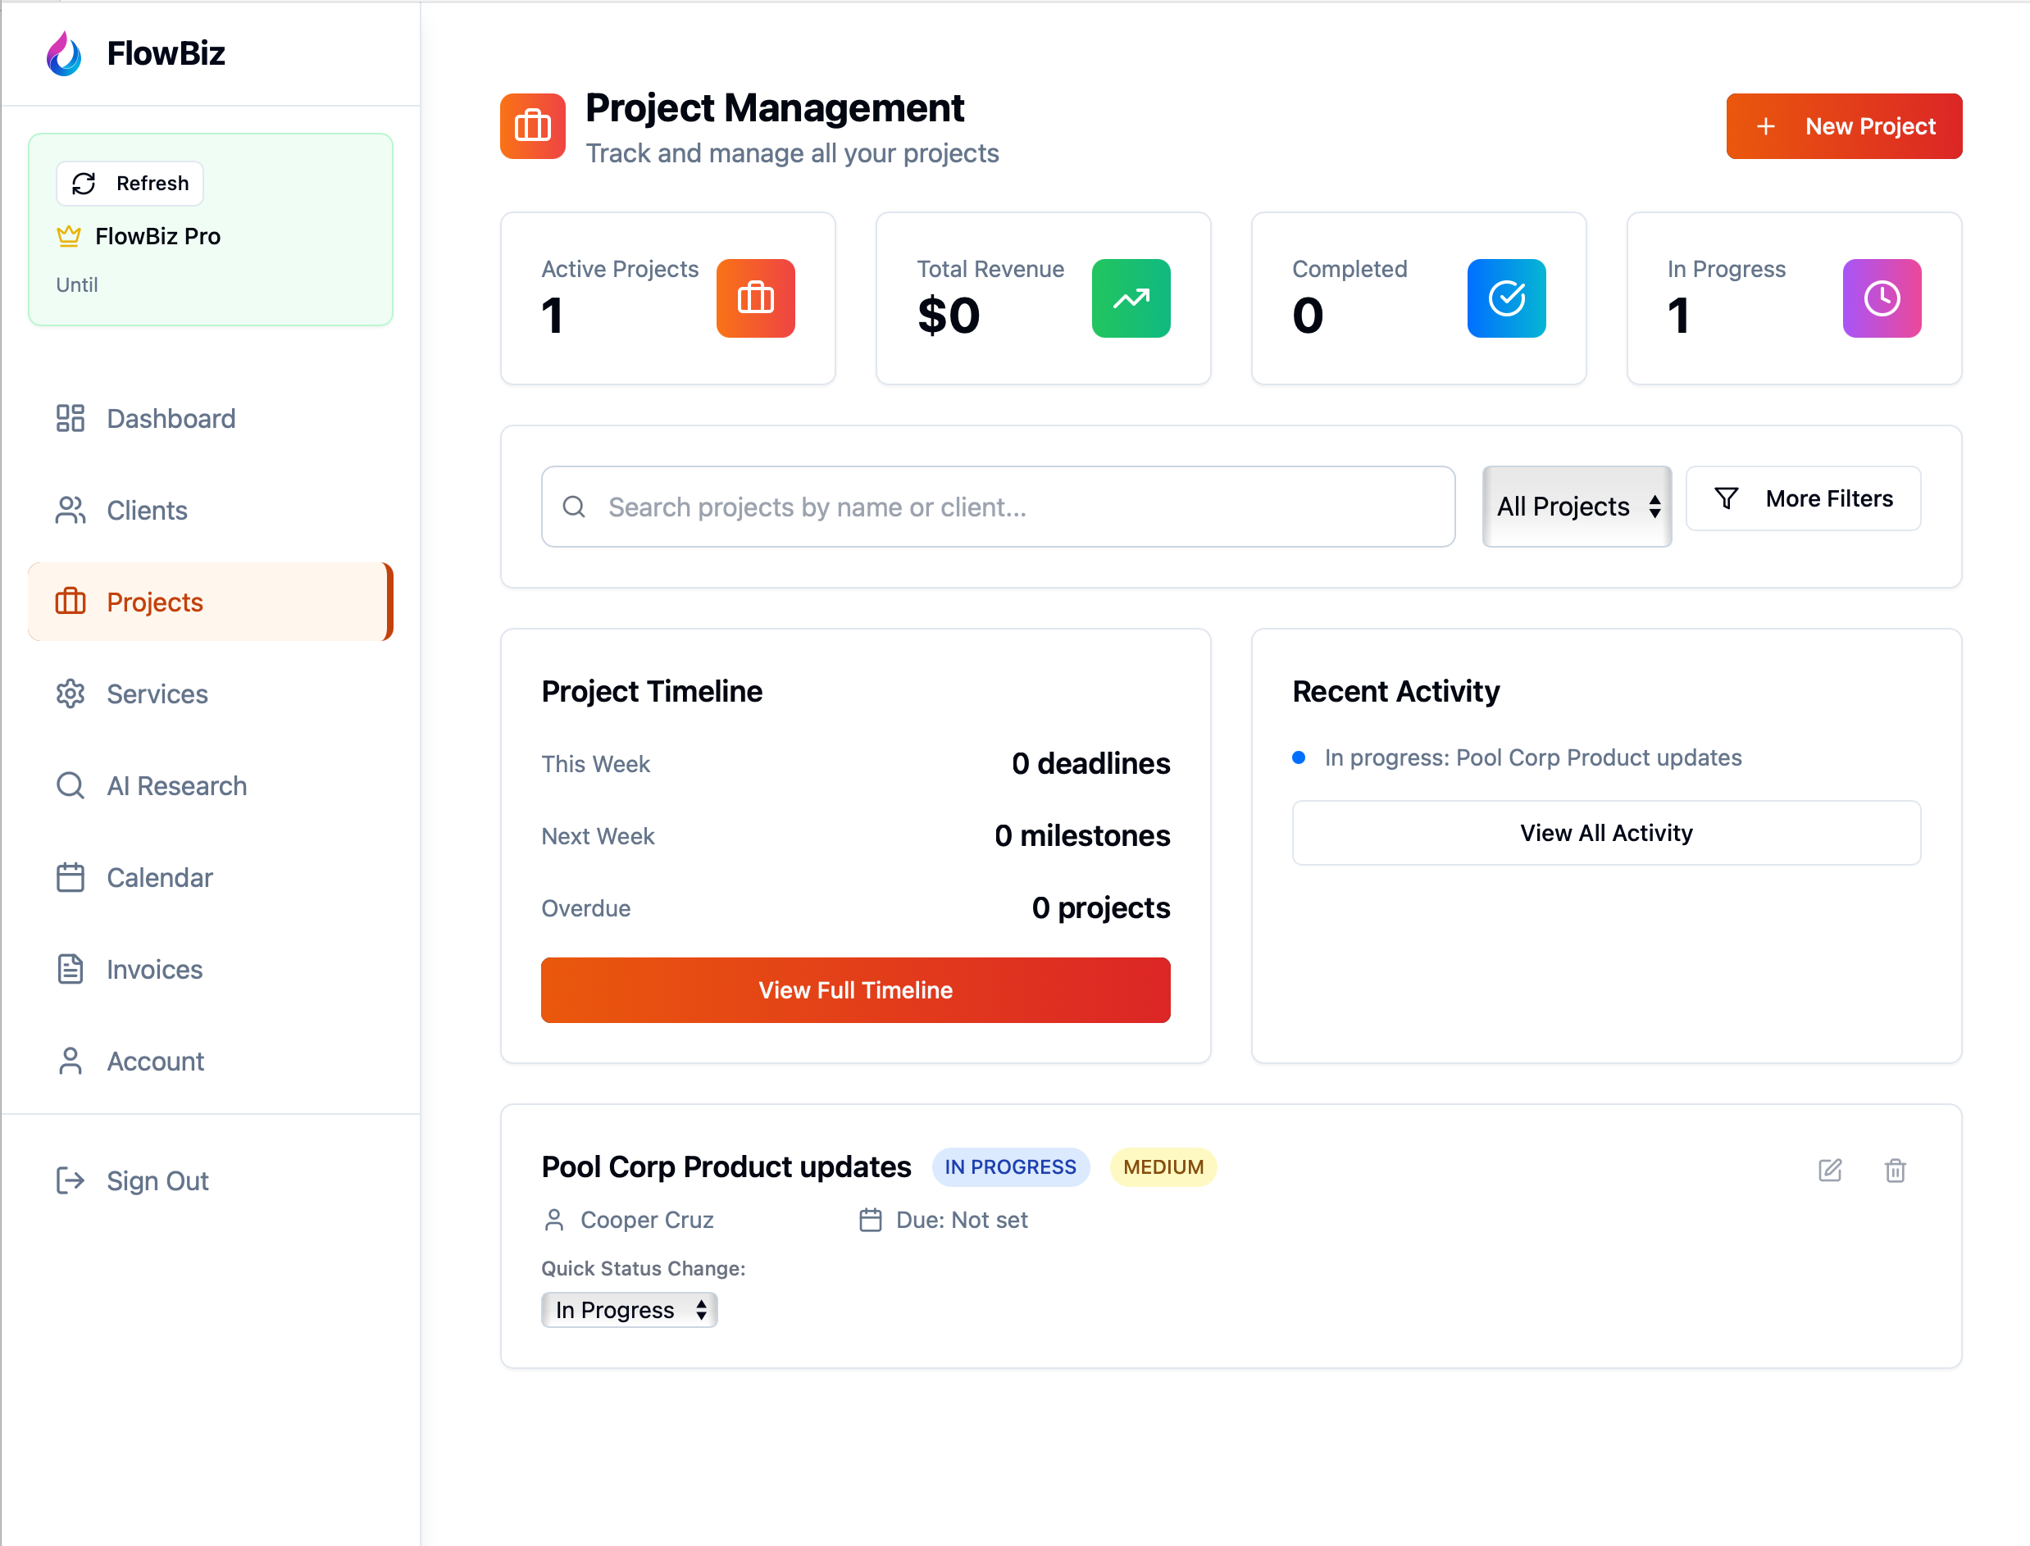Expand the Dashboard grid icon menu item
The image size is (2030, 1546).
[70, 419]
